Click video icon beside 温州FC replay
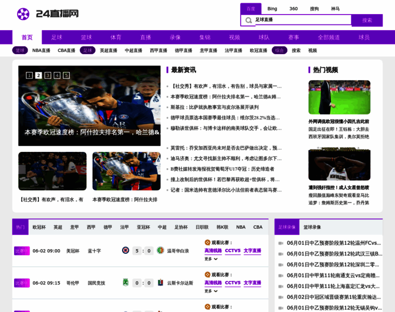 tap(281, 243)
